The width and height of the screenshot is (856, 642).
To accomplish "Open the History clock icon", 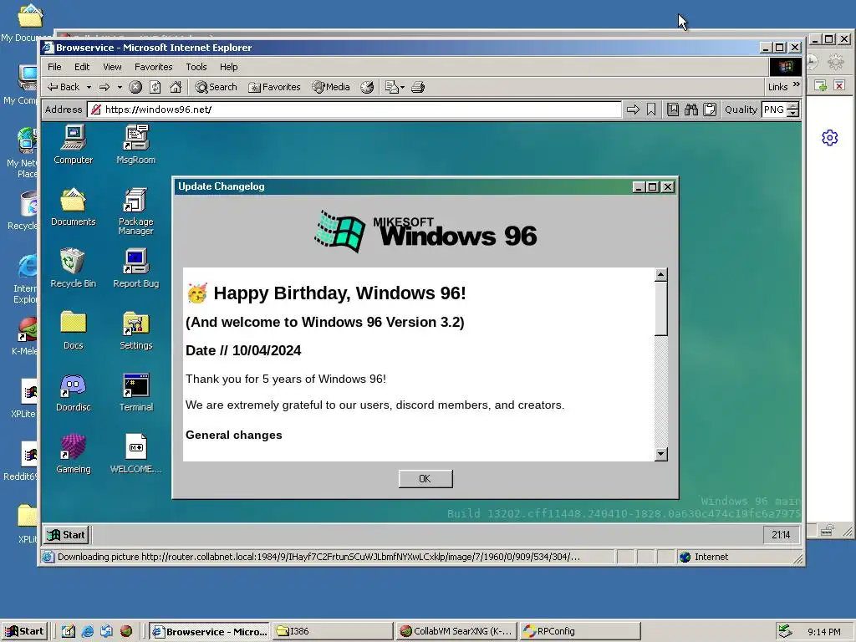I will (368, 87).
